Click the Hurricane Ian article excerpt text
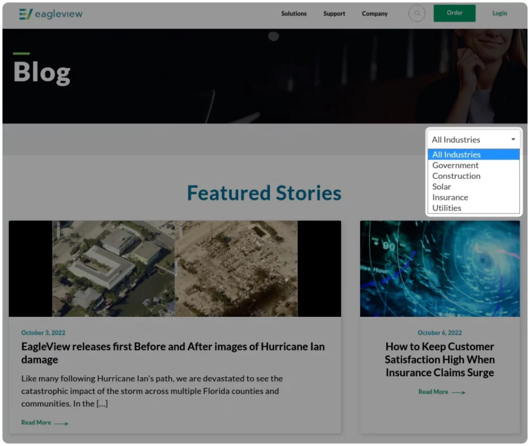The width and height of the screenshot is (530, 446). pos(152,391)
